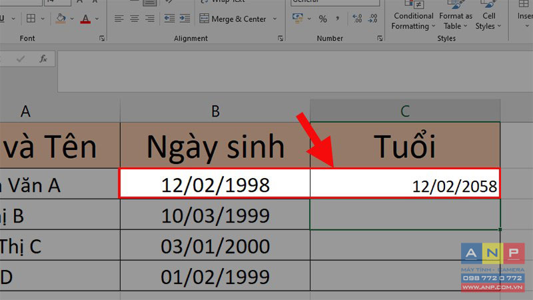Apply the red Font Color
This screenshot has width=533, height=300.
85,19
